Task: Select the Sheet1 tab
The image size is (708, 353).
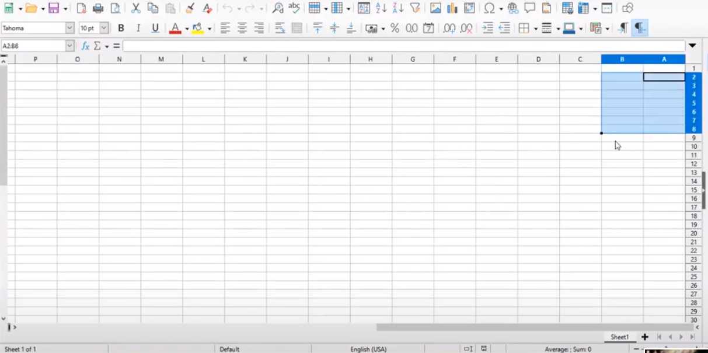Action: coord(619,337)
